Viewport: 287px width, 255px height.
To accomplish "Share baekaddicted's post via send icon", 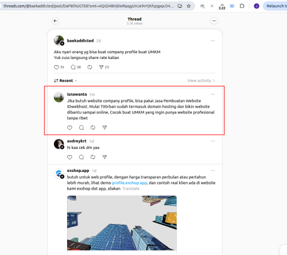I will pos(101,67).
